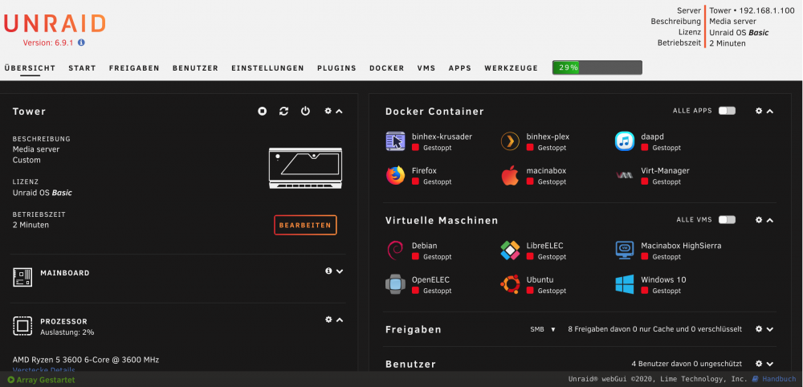Collapse the Tower panel chevron
803x387 pixels.
(339, 111)
